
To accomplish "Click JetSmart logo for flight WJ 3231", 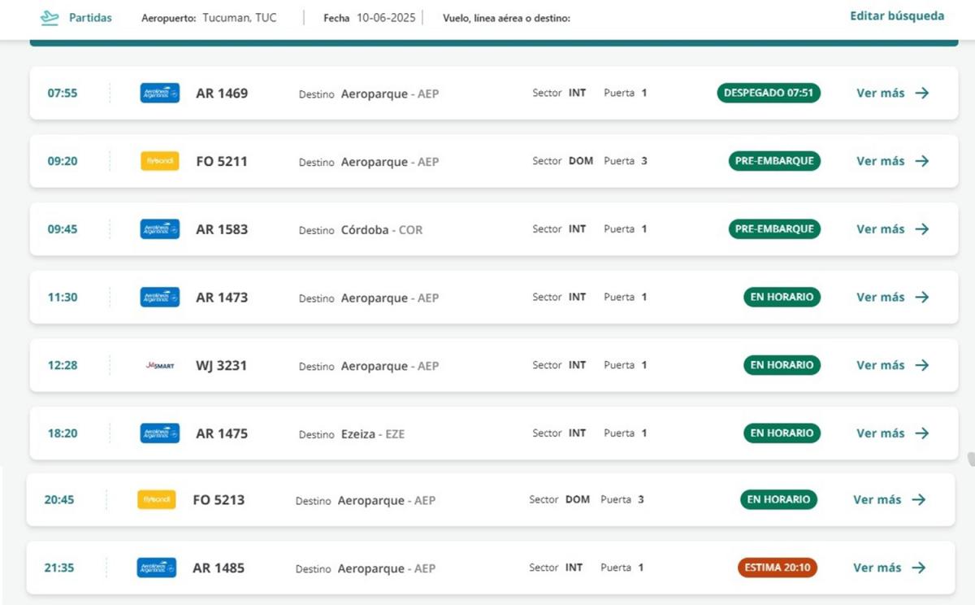I will (x=159, y=366).
